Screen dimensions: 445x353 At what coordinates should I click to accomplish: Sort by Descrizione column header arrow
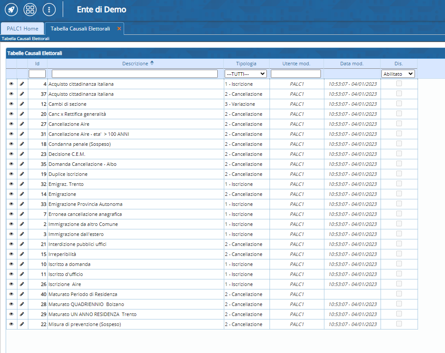coord(152,63)
